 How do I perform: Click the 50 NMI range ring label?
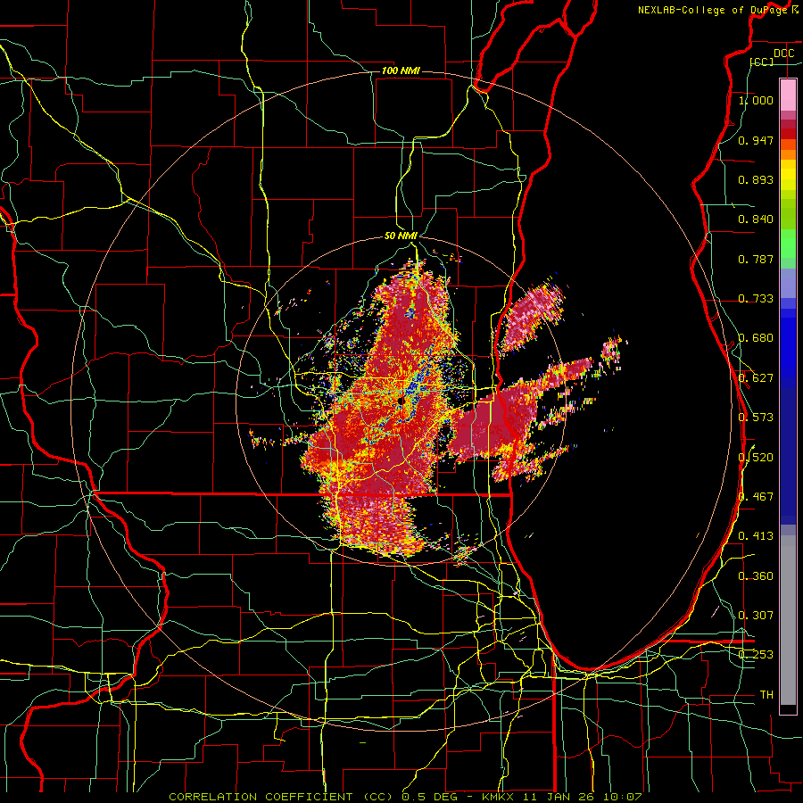[x=401, y=236]
